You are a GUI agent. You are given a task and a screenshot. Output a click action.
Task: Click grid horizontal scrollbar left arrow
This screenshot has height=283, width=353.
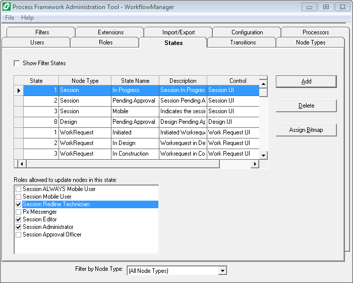click(21, 164)
